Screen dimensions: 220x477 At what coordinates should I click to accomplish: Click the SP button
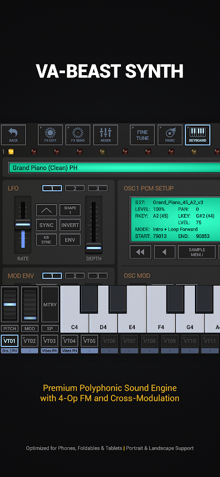coord(50,329)
